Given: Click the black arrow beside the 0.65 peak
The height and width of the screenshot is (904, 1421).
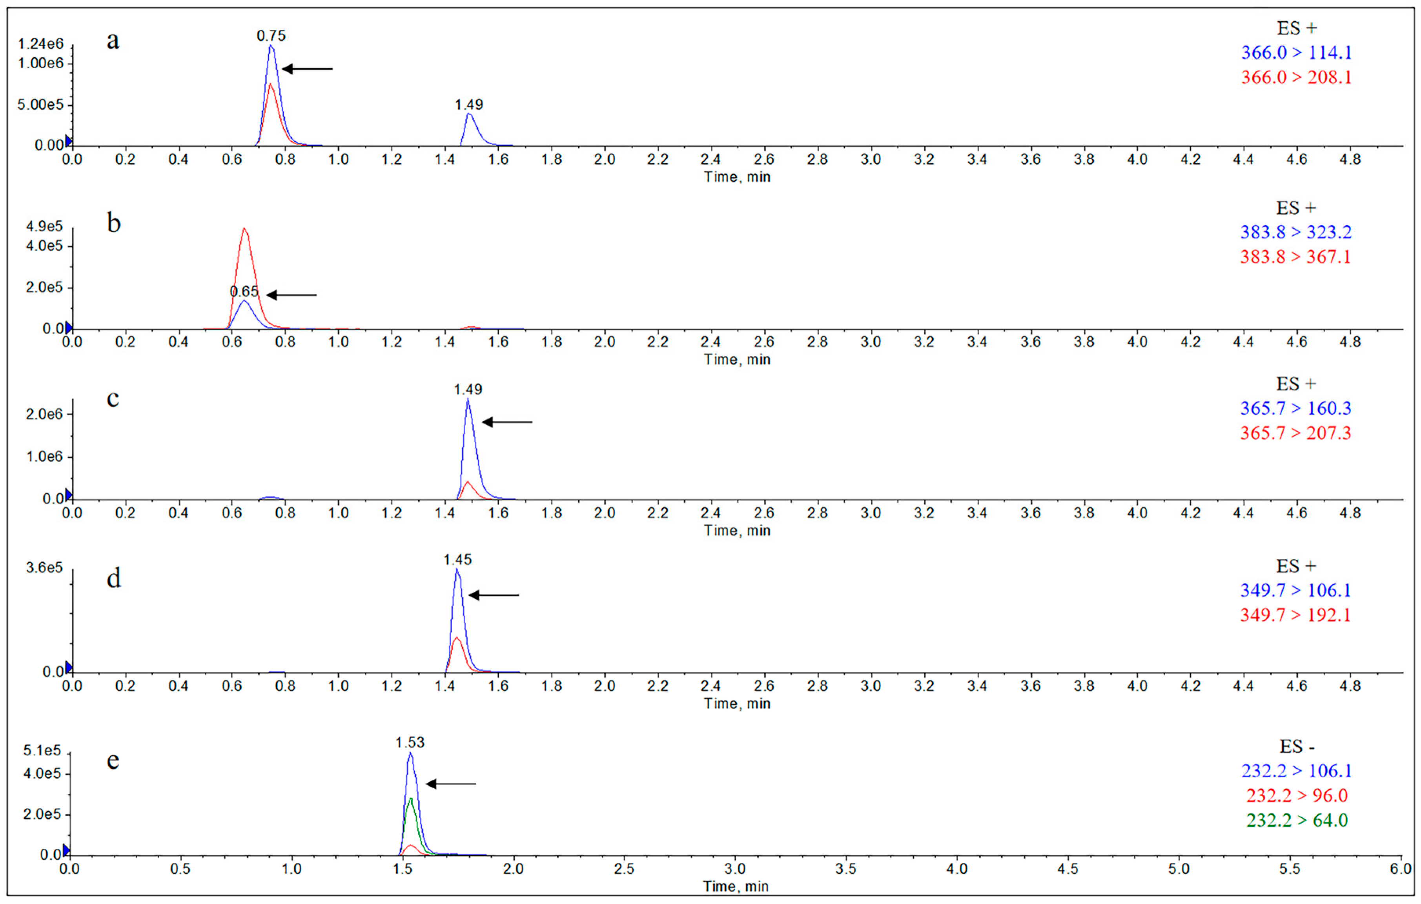Looking at the screenshot, I should click(x=291, y=295).
